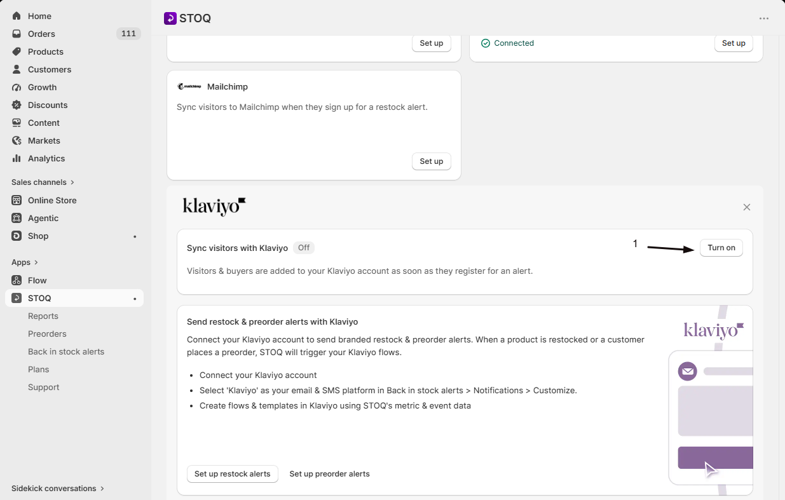The image size is (785, 500).
Task: Open the three-dots menu beside STOQ header
Action: (764, 18)
